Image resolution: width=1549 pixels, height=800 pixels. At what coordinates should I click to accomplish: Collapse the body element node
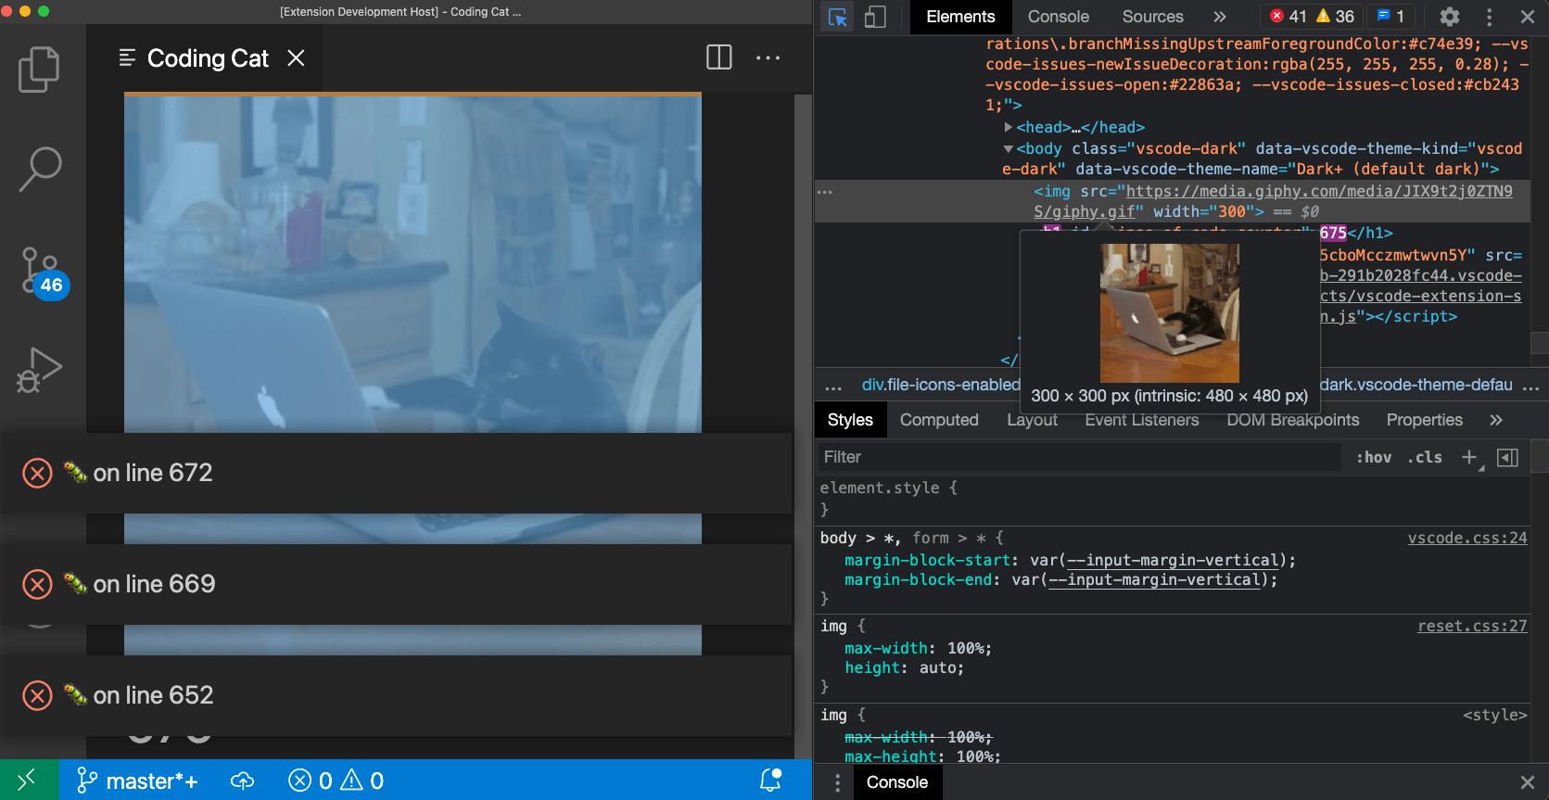[x=1008, y=148]
